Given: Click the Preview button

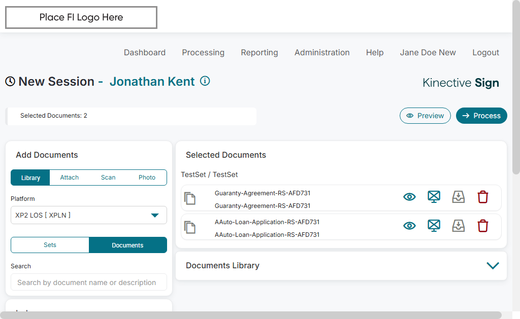Looking at the screenshot, I should [425, 116].
